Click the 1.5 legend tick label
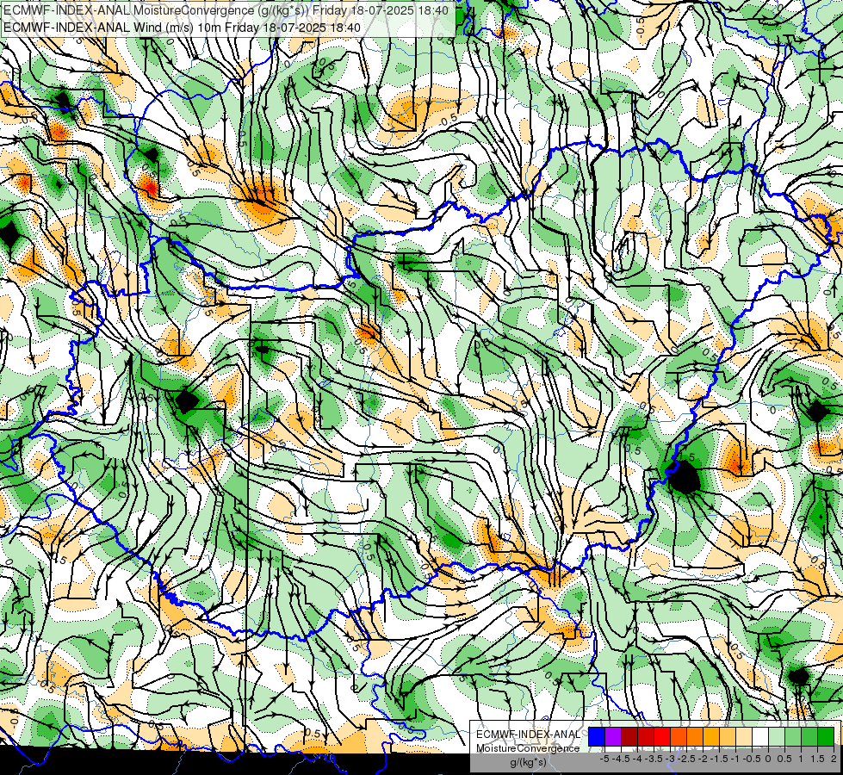The height and width of the screenshot is (775, 843). tap(818, 759)
